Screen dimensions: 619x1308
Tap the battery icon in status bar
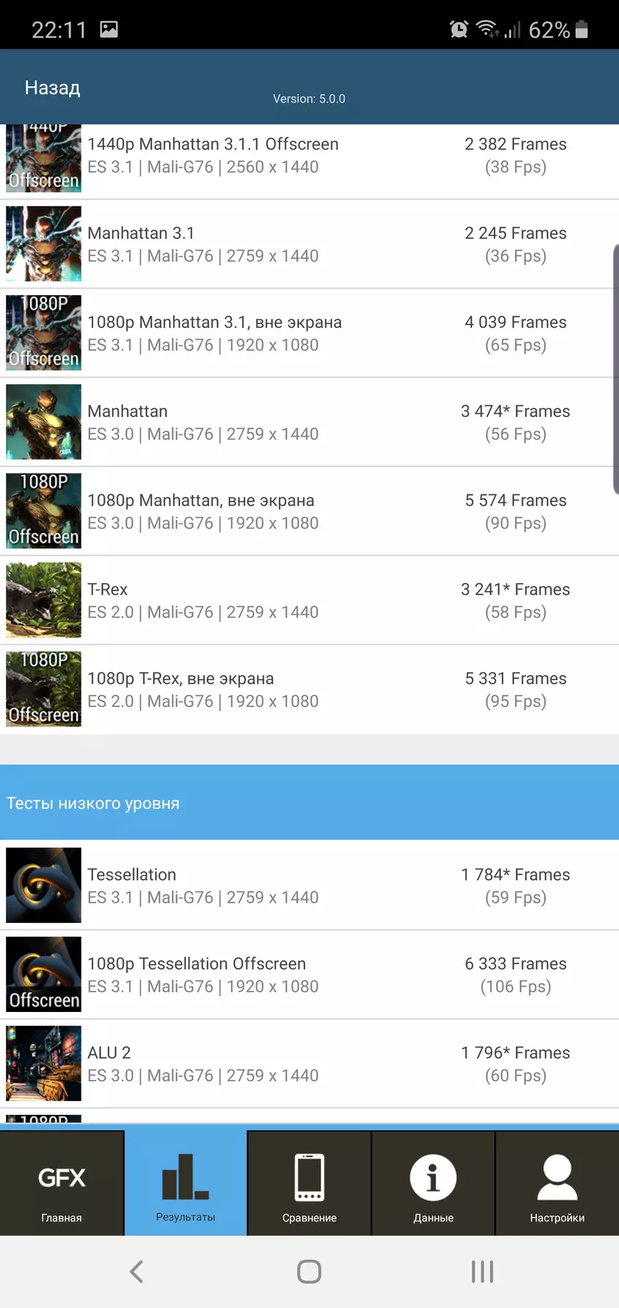581,29
